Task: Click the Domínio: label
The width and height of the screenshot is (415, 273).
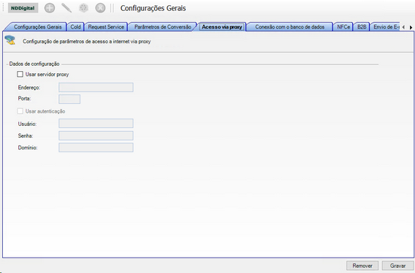Action: [28, 148]
